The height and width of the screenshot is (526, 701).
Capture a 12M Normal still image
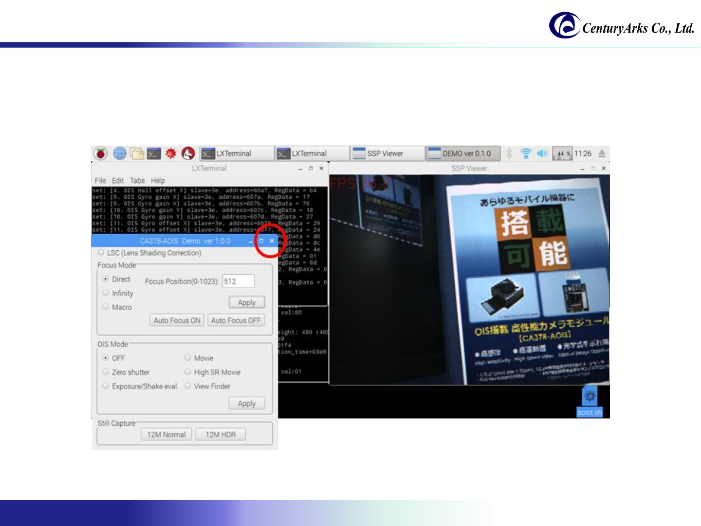pyautogui.click(x=166, y=434)
